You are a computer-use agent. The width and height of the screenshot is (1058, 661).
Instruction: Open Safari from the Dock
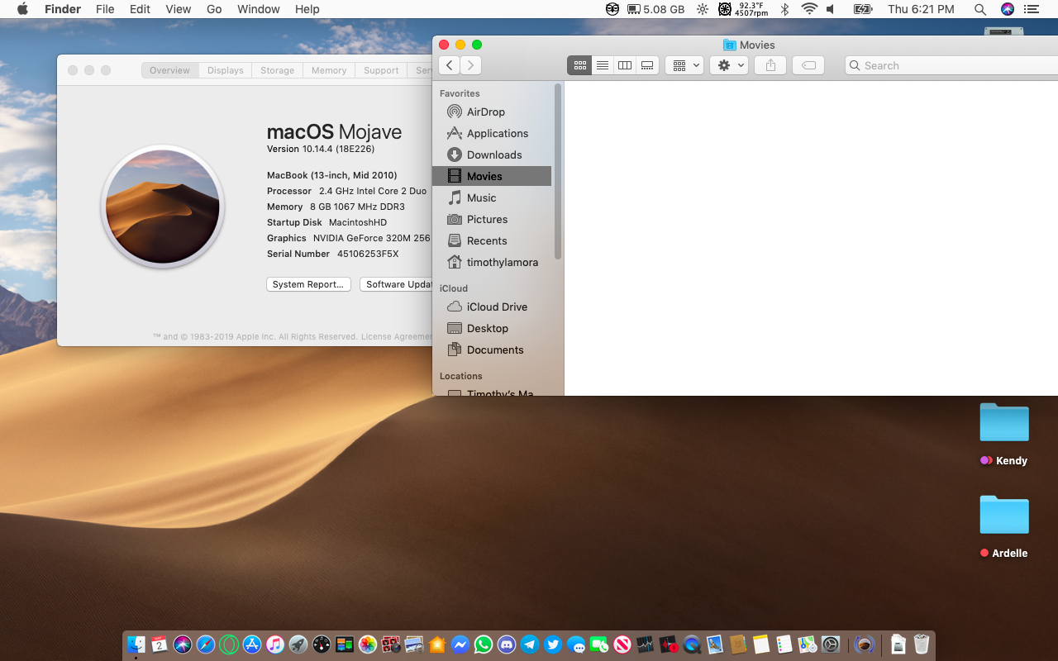point(206,644)
